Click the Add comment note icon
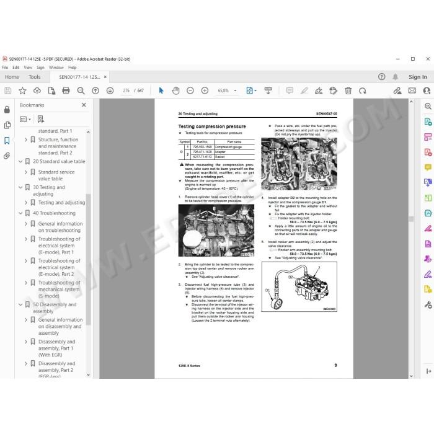The width and height of the screenshot is (434, 434). [290, 91]
